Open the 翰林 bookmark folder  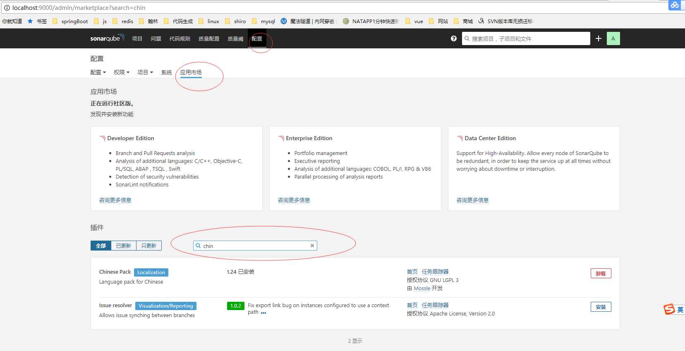(x=148, y=21)
